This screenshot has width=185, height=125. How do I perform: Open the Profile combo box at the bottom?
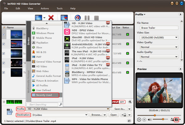tap(68, 109)
